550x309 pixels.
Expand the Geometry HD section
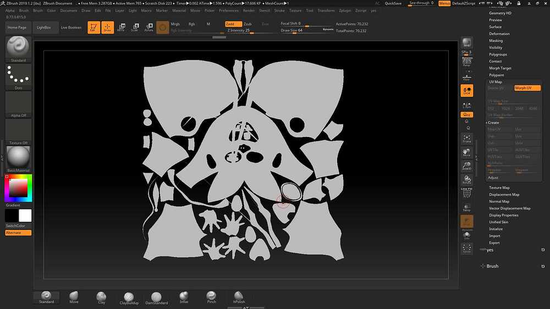click(x=500, y=13)
